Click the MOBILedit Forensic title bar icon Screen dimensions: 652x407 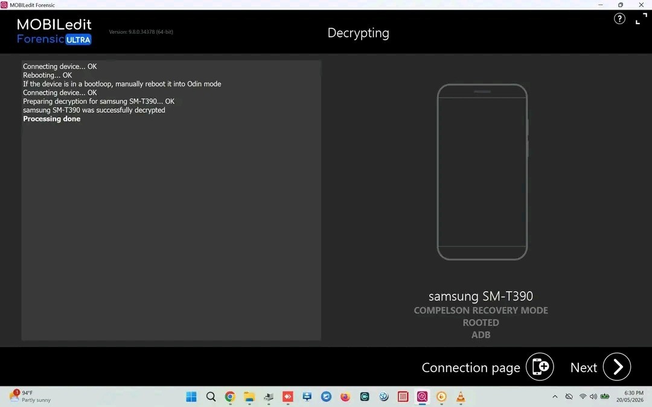tap(4, 5)
